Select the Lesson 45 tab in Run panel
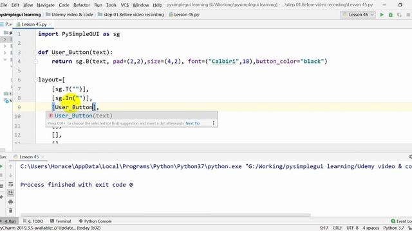 (28, 157)
